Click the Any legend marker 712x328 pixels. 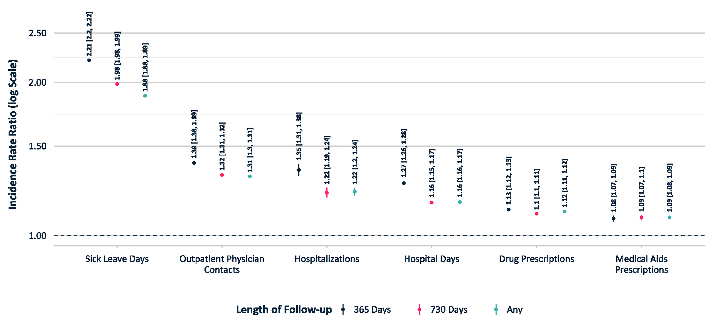click(x=496, y=310)
